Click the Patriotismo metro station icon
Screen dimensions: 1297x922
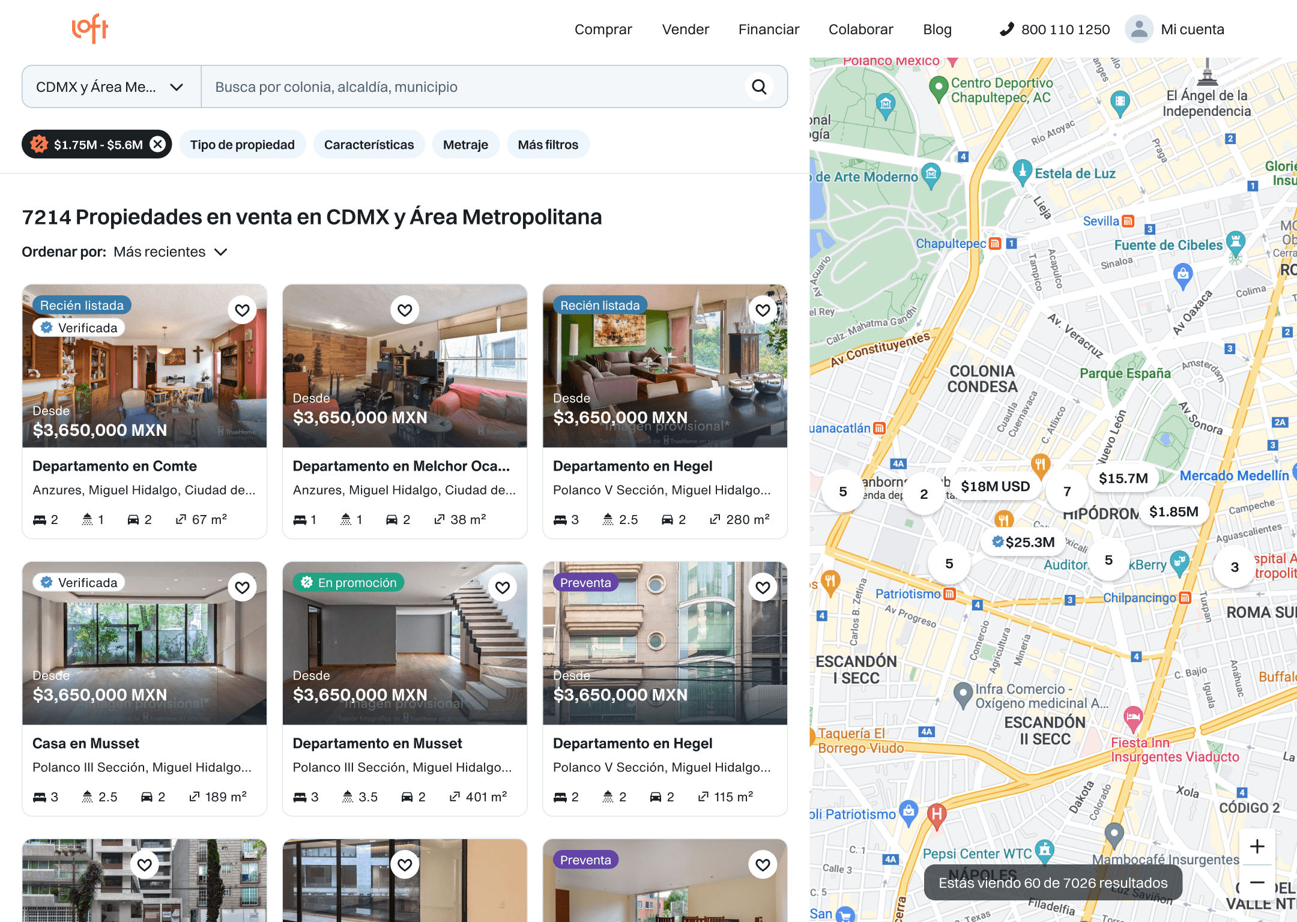click(x=949, y=594)
